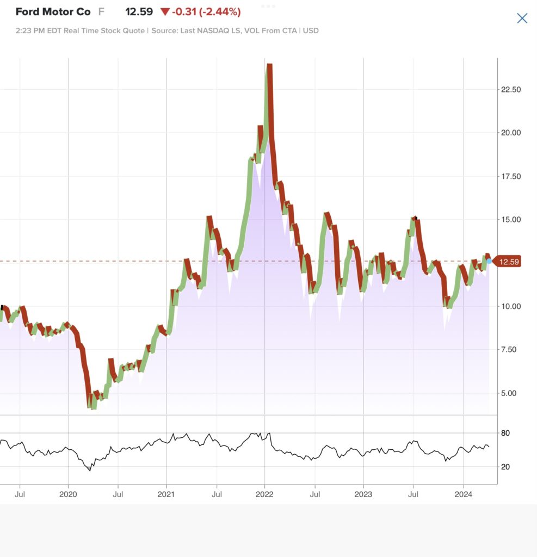
Task: Click the real-time quote source line
Action: [168, 30]
